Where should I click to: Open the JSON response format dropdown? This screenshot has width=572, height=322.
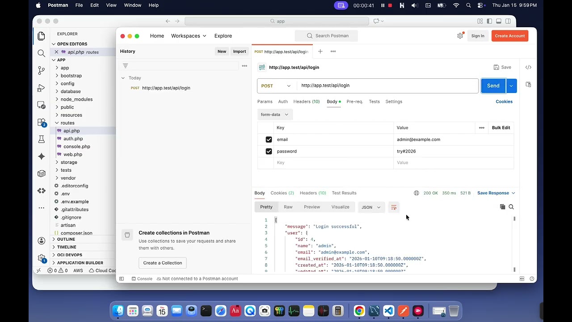(x=371, y=207)
